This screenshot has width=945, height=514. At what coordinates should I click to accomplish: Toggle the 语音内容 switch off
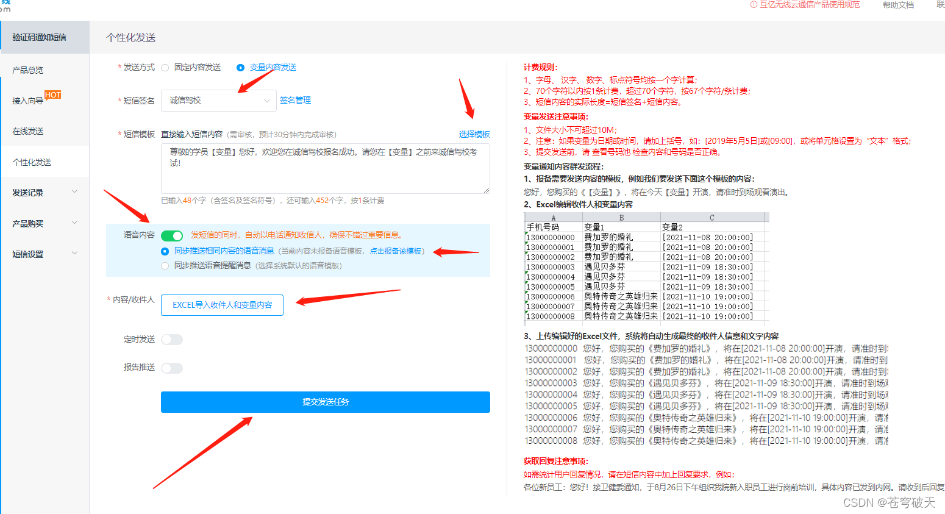point(172,235)
